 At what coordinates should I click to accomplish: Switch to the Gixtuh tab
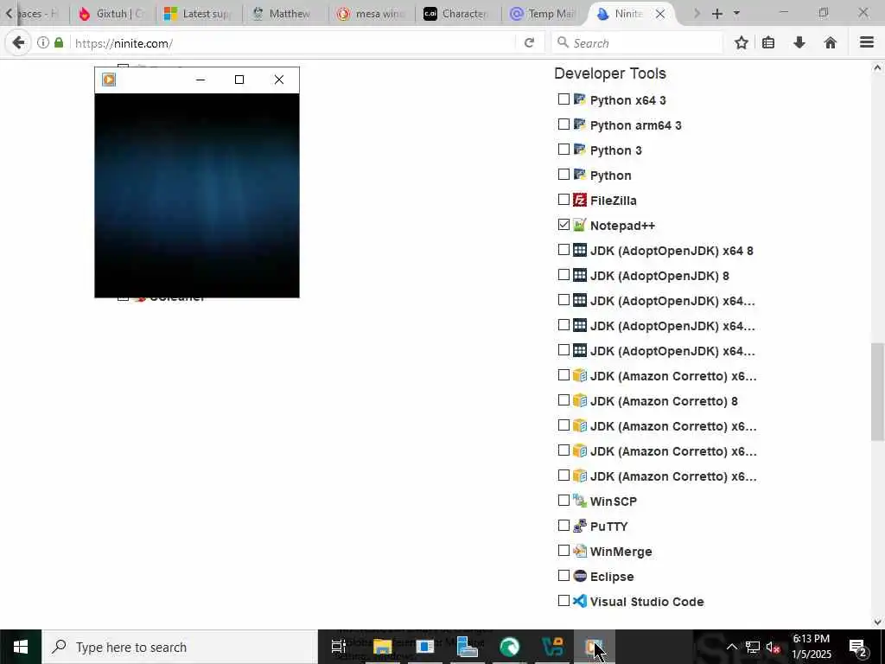pyautogui.click(x=112, y=14)
